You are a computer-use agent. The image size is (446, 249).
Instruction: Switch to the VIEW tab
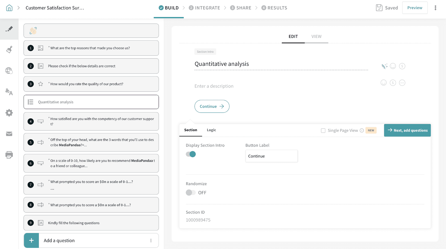[316, 37]
